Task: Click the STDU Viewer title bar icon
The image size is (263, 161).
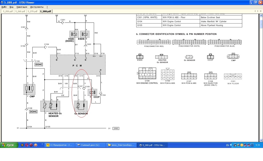Action: [2, 2]
